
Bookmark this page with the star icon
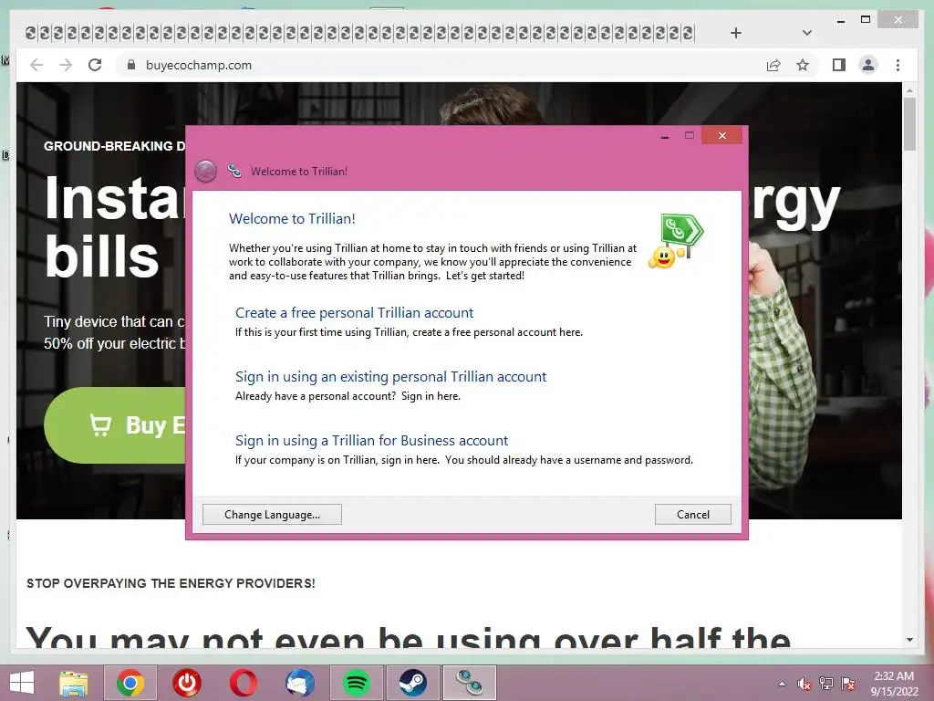pos(803,65)
